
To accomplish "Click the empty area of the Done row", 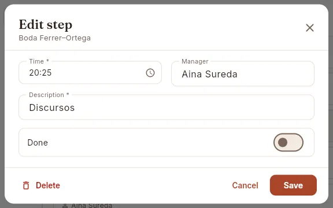I will point(160,142).
